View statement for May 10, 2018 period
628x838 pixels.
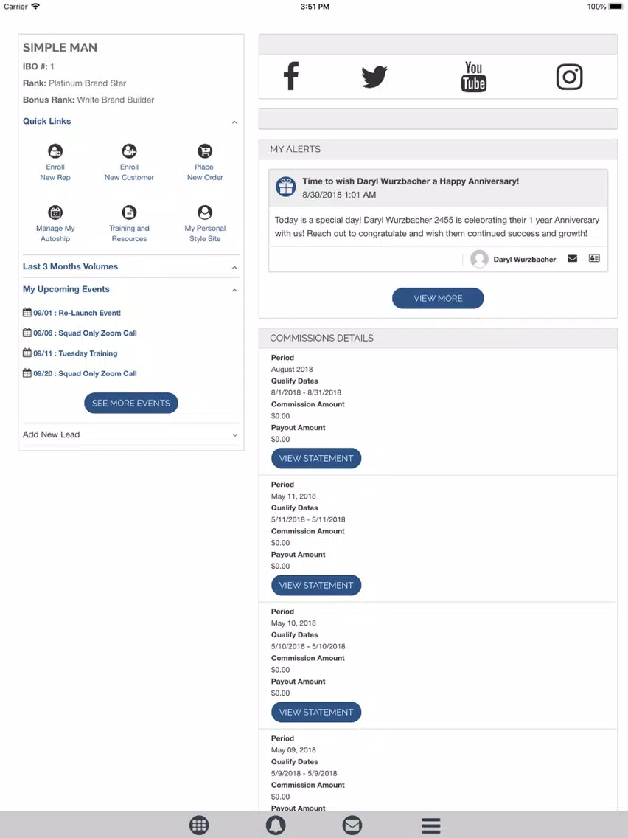pos(316,712)
